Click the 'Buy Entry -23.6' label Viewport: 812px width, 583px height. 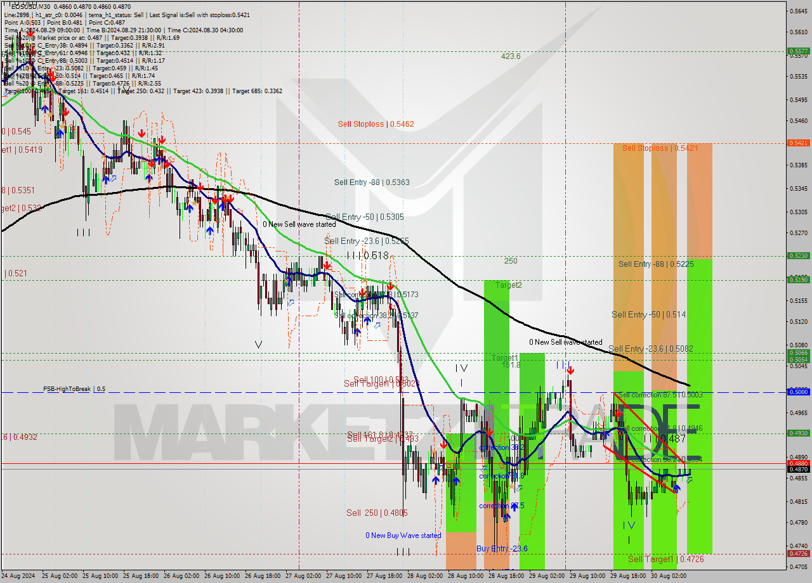pos(502,549)
